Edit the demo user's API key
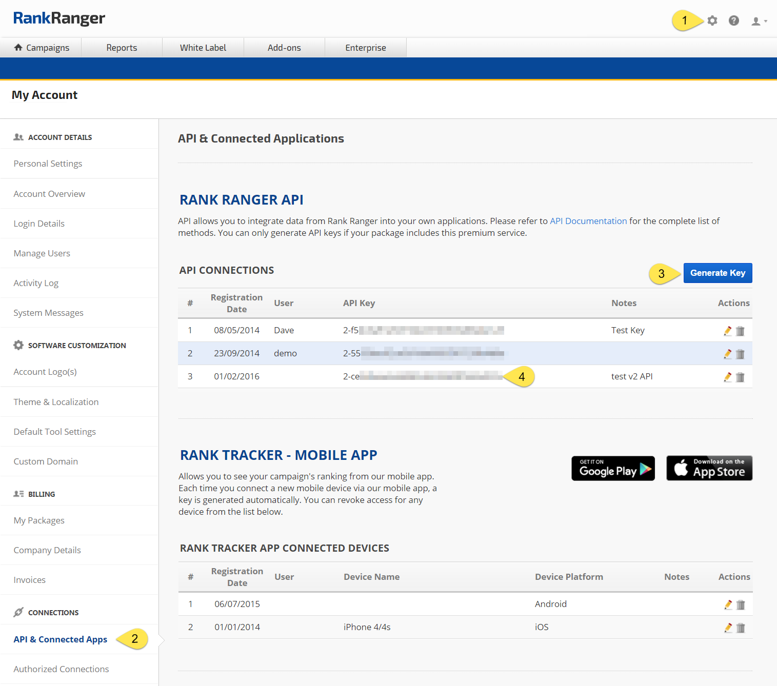Viewport: 777px width, 686px height. (x=727, y=354)
